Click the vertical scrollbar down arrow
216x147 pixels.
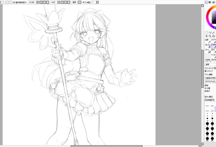point(203,144)
